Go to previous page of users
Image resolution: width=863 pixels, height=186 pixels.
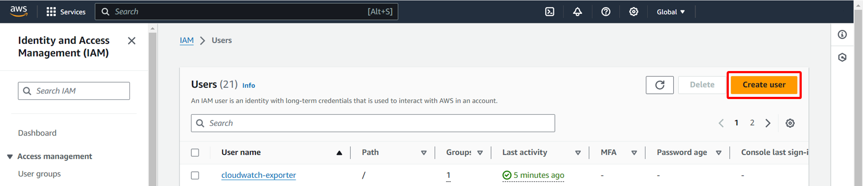pos(721,123)
